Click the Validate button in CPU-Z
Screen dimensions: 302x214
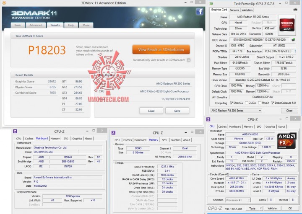click(272, 208)
